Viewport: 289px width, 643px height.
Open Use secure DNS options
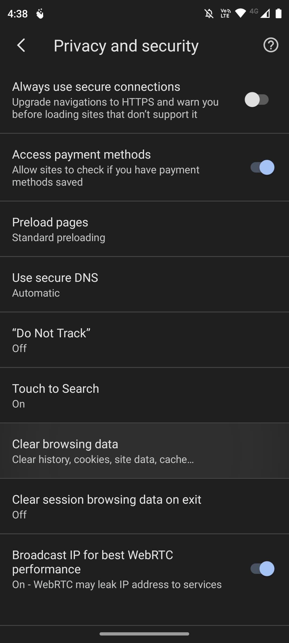(144, 285)
